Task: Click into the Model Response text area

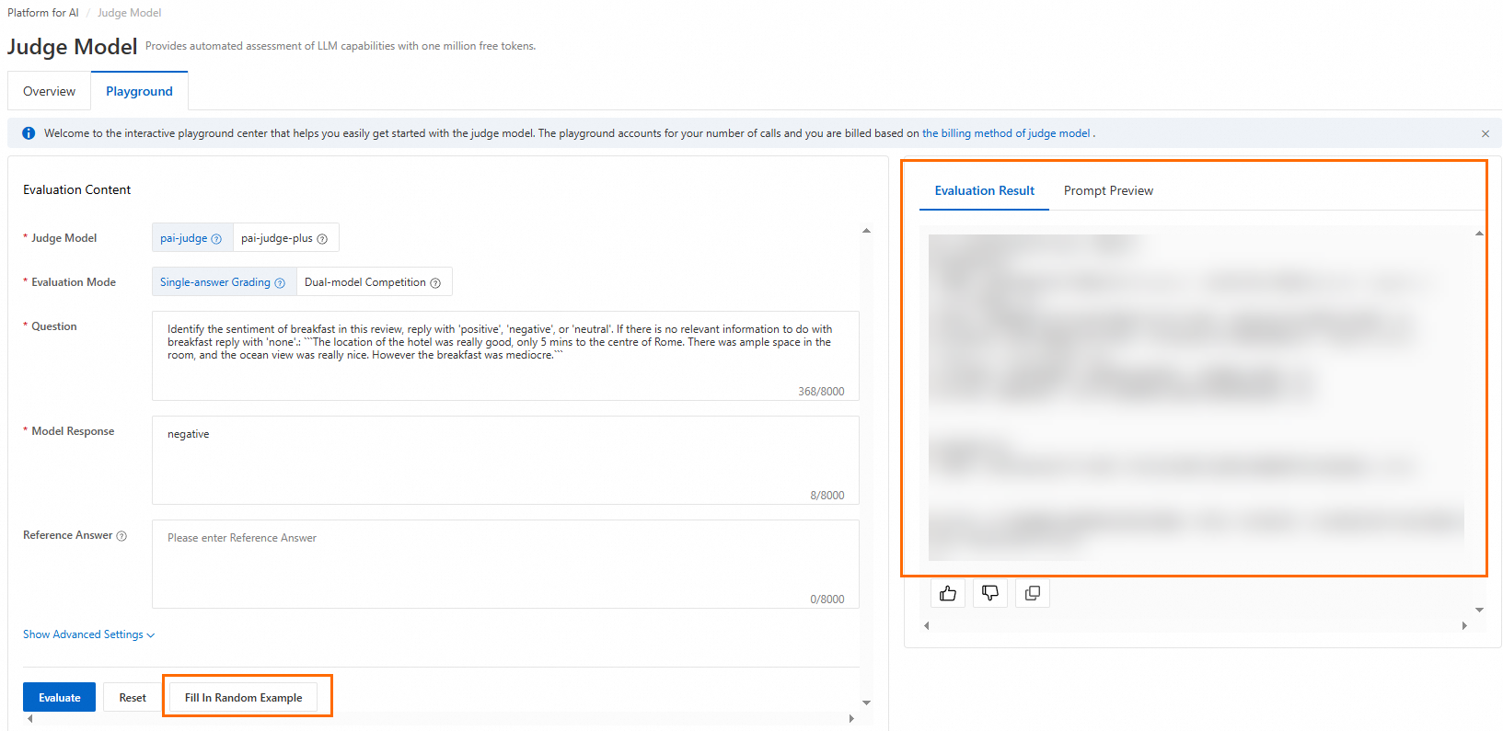Action: click(505, 460)
